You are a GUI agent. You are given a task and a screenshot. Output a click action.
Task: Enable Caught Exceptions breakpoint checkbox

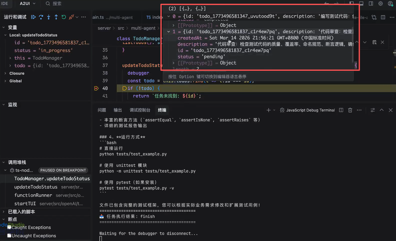pos(9,227)
